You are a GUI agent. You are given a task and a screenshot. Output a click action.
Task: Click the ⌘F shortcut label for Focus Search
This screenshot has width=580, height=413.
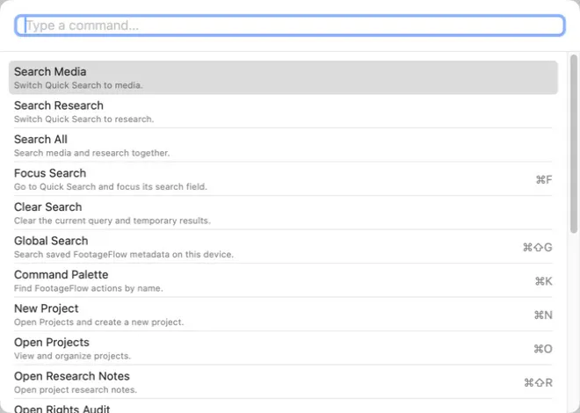[x=544, y=179]
